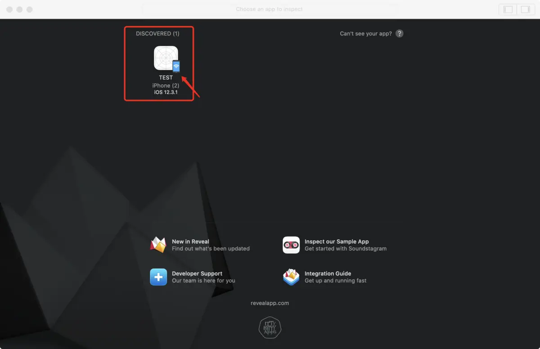The width and height of the screenshot is (540, 349).
Task: Click the Itty Bitty Apps logo
Action: click(x=270, y=327)
